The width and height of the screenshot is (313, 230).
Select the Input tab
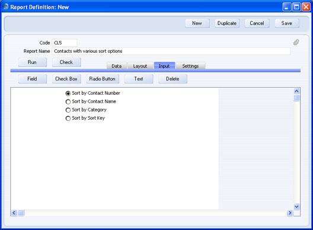164,66
